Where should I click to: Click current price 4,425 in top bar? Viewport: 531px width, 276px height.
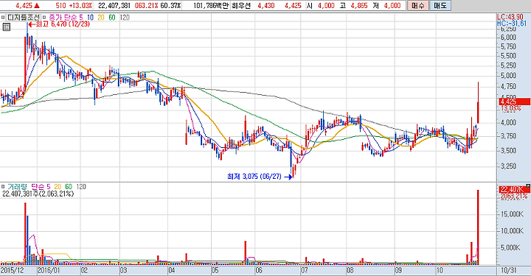pyautogui.click(x=24, y=6)
